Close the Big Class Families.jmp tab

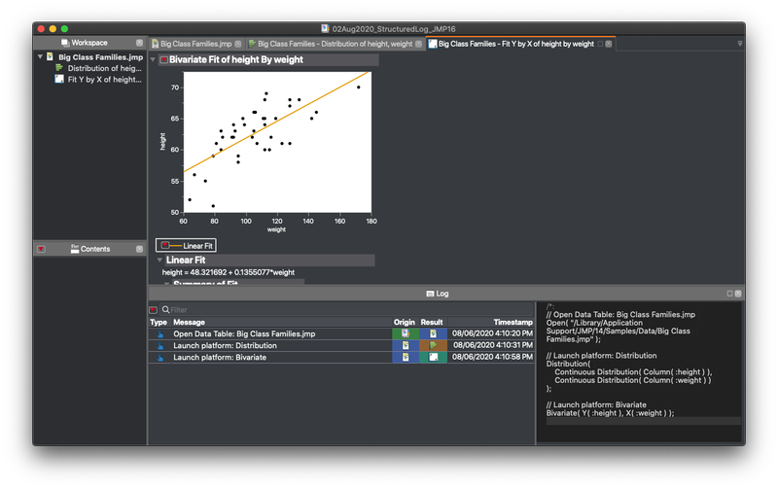238,44
